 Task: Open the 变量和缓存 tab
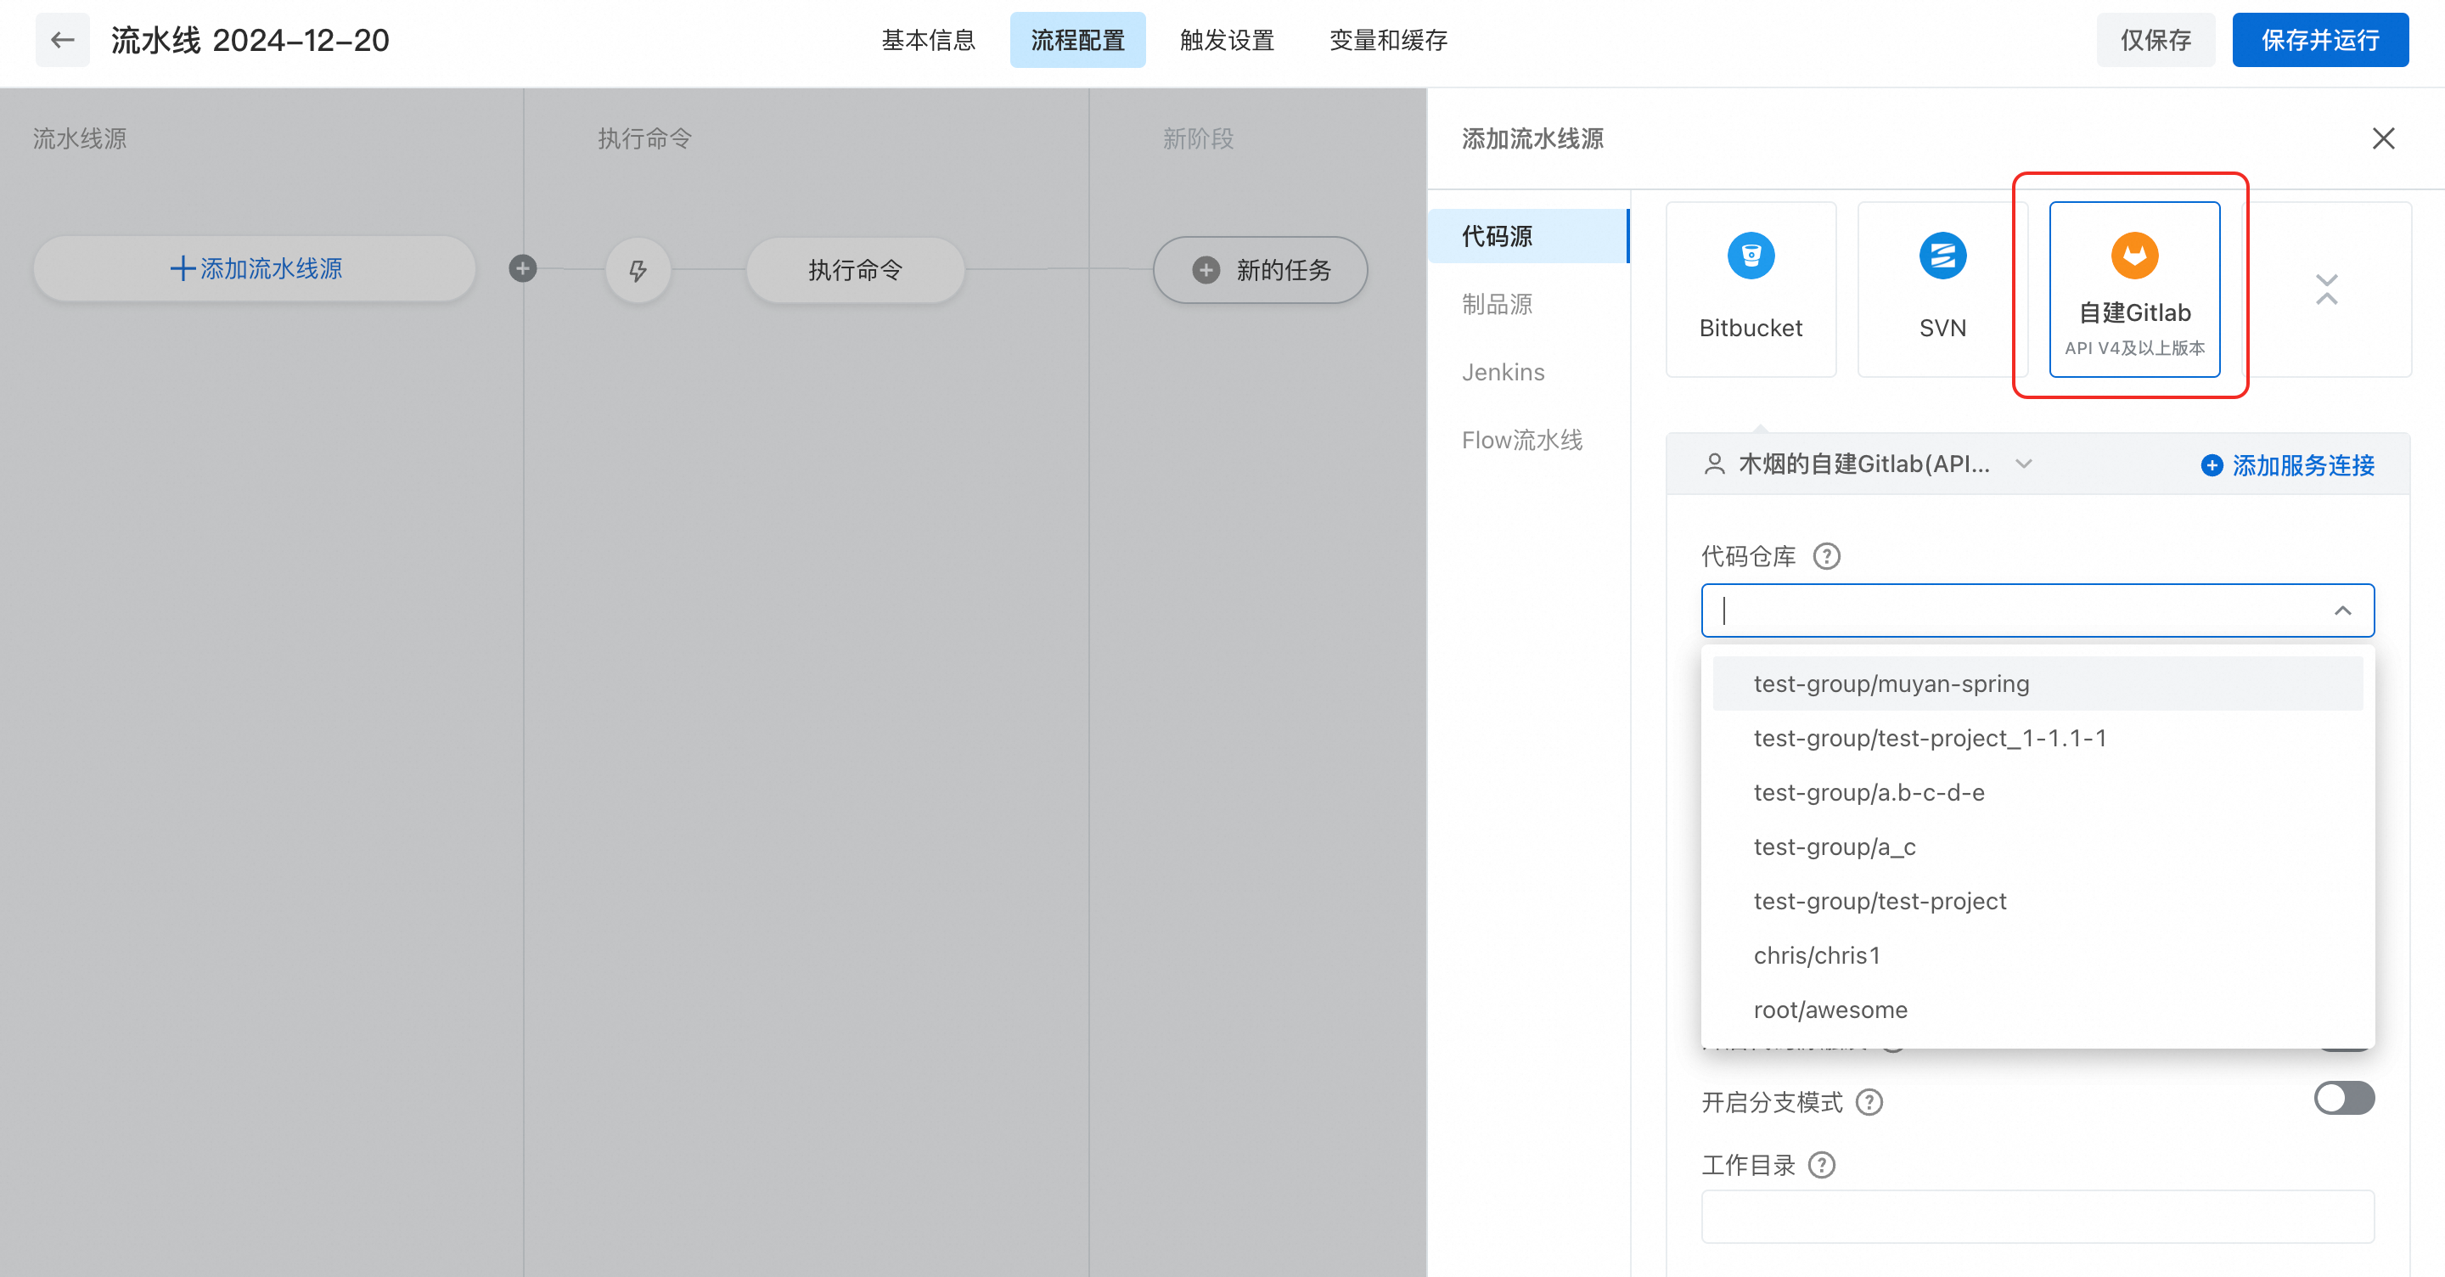(x=1388, y=40)
